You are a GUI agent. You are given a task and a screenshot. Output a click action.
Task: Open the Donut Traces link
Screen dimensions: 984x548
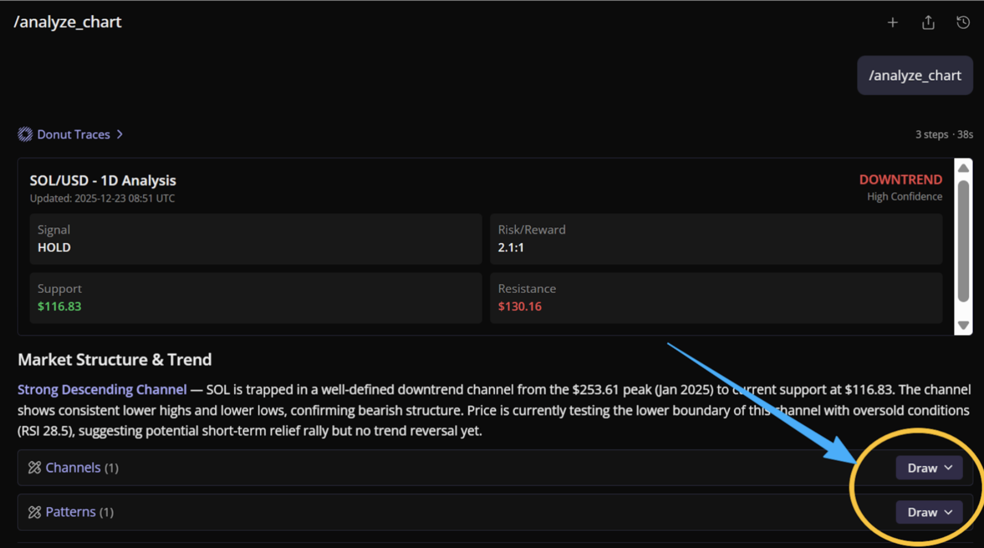coord(74,135)
